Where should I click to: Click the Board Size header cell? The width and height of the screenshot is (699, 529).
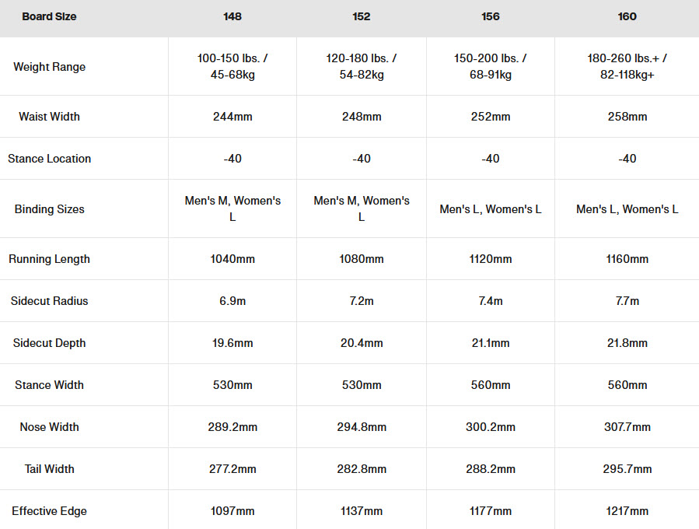(x=49, y=16)
